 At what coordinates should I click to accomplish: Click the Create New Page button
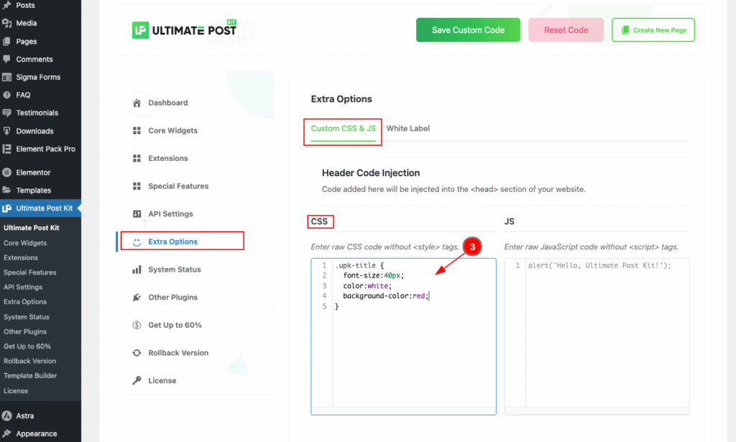(x=653, y=30)
